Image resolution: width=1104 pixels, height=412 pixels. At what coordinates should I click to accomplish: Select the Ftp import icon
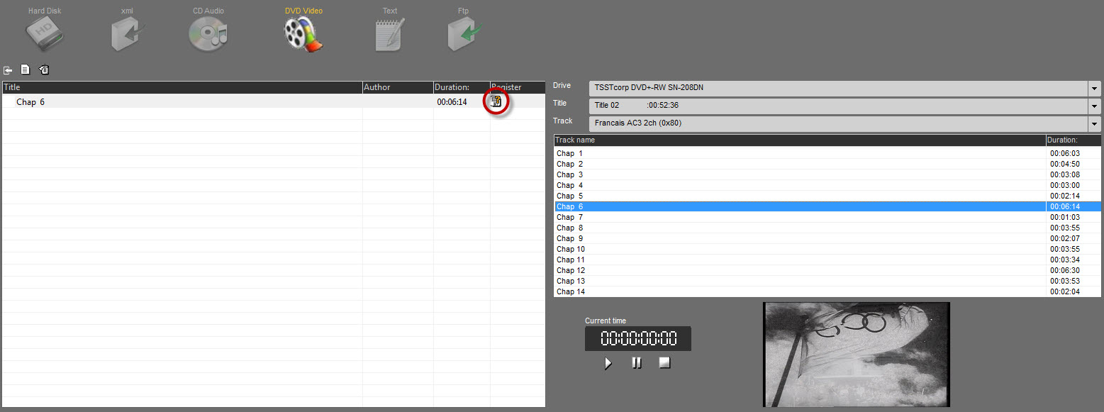(x=464, y=35)
